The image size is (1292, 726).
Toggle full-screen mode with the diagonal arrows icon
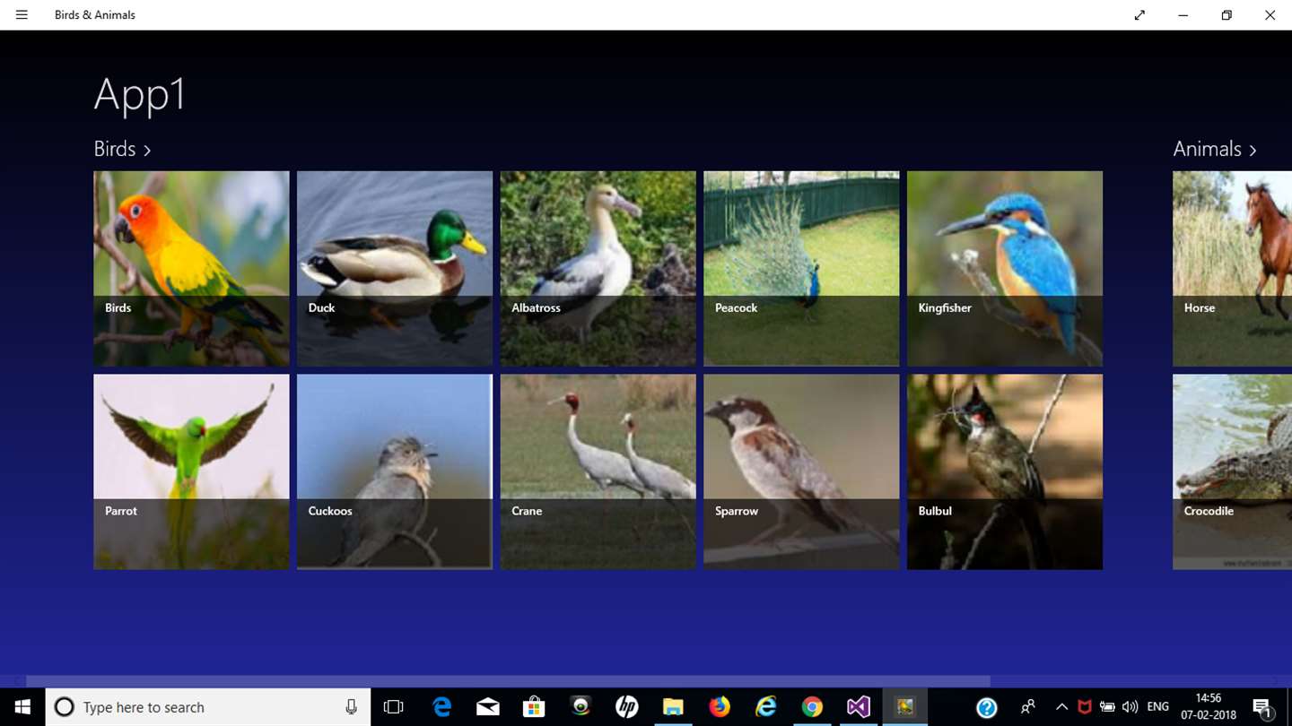(x=1139, y=15)
